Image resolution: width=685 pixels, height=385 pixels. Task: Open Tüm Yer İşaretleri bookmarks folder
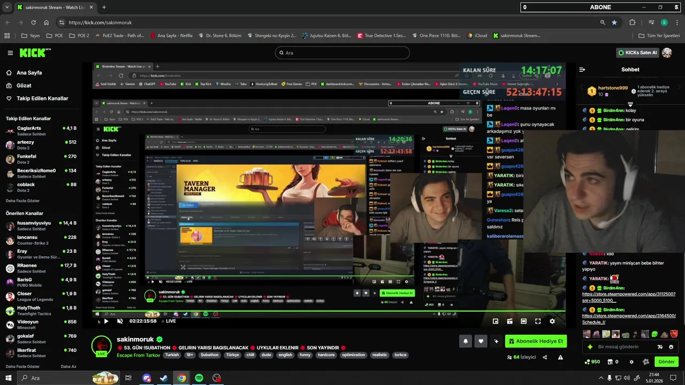point(659,36)
